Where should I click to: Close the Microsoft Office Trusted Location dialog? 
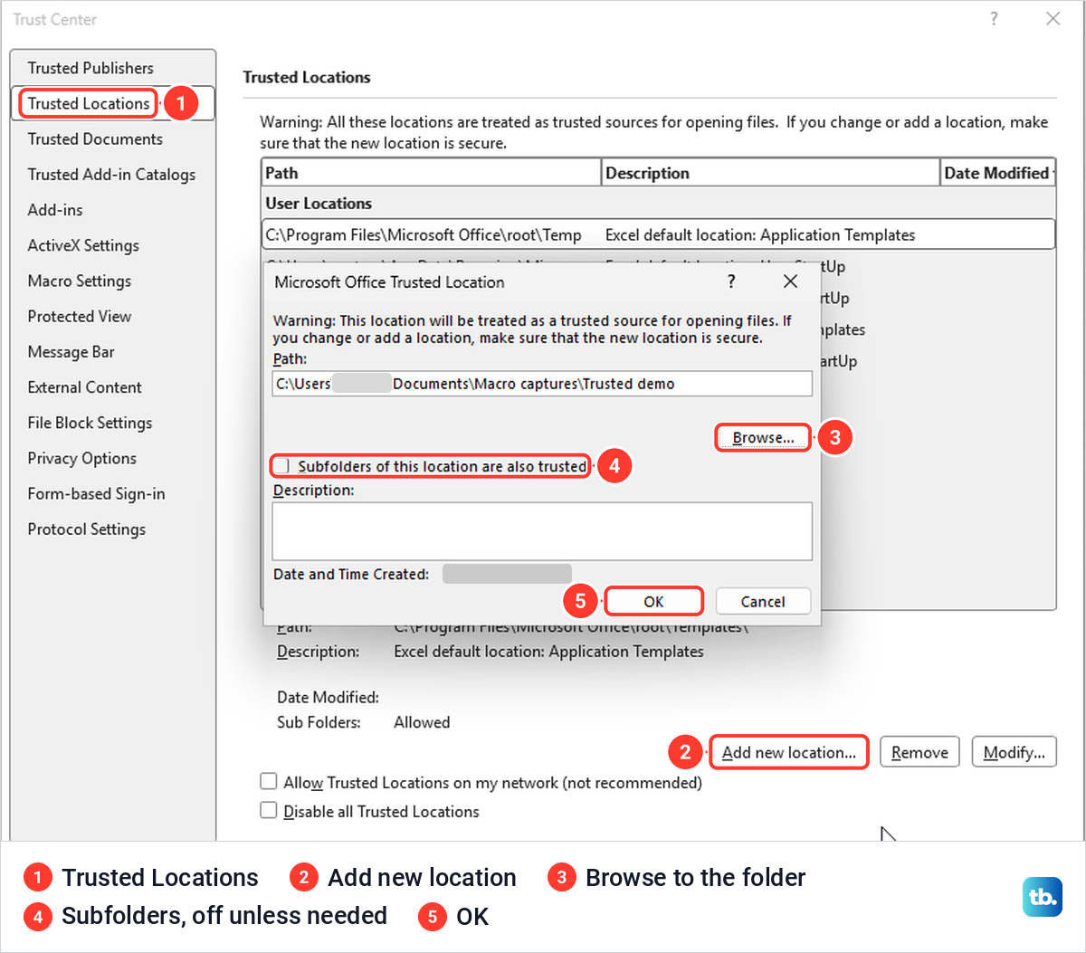click(790, 281)
